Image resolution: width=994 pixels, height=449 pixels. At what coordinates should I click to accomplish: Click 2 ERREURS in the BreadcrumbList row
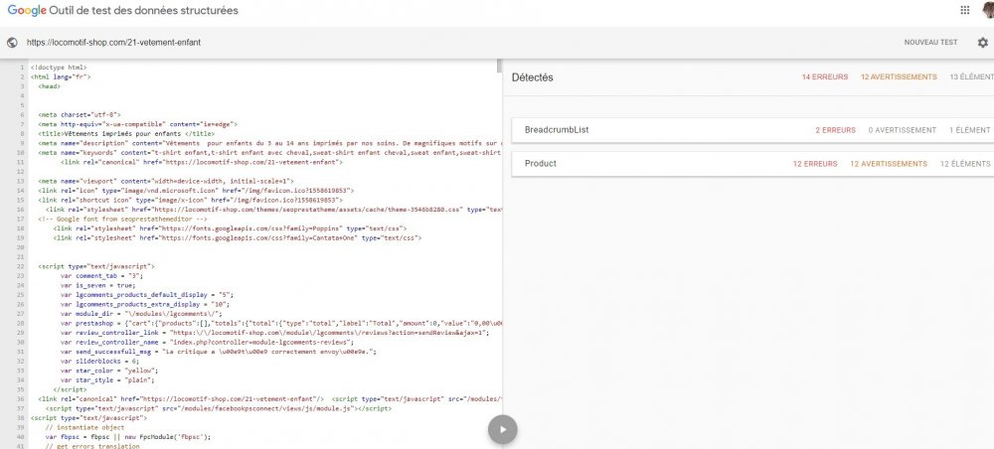[836, 130]
